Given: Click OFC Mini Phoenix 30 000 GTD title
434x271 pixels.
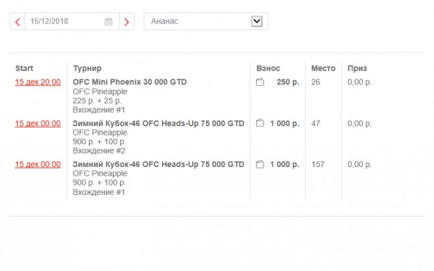Looking at the screenshot, I should coord(130,82).
